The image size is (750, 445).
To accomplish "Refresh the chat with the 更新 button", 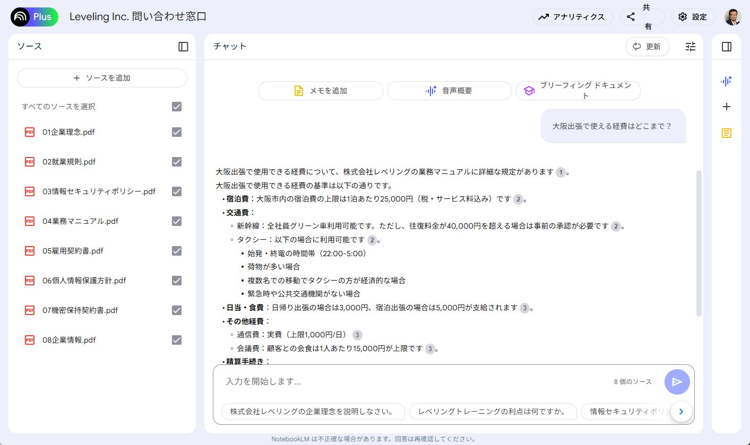I will point(647,47).
